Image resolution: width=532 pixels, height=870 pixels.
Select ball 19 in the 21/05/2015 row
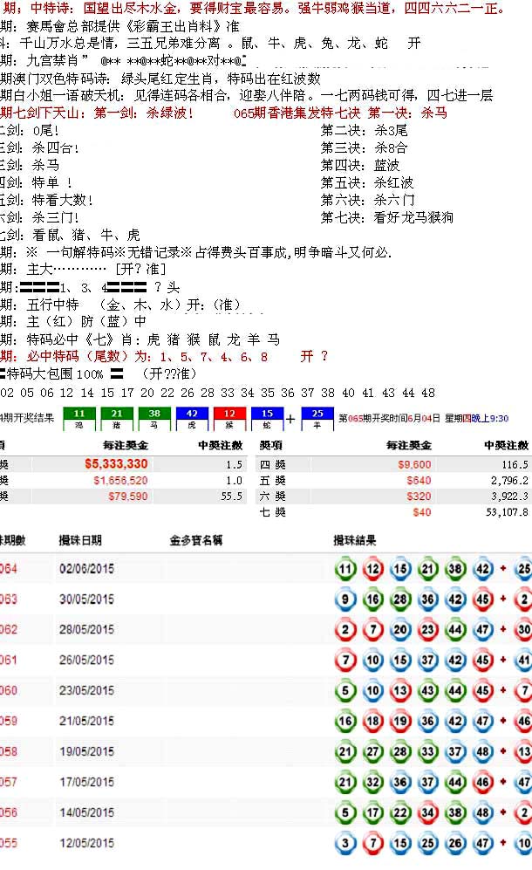click(400, 722)
